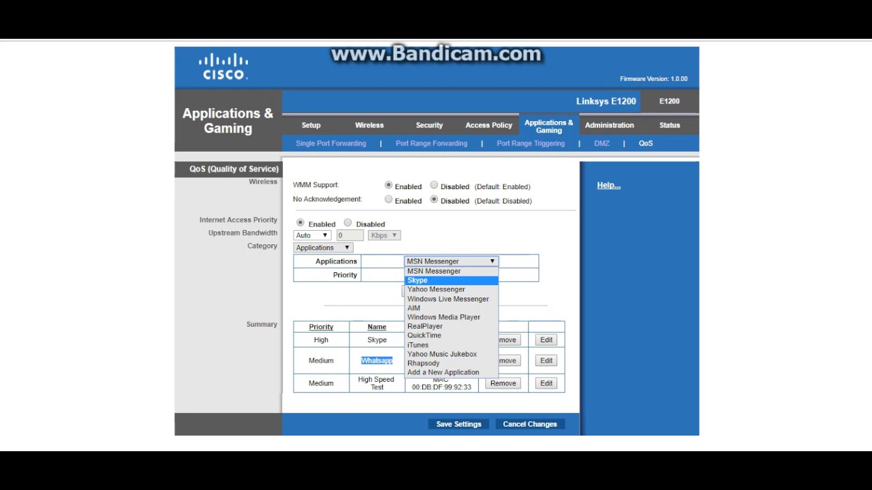
Task: Click the Name column header
Action: pos(377,327)
